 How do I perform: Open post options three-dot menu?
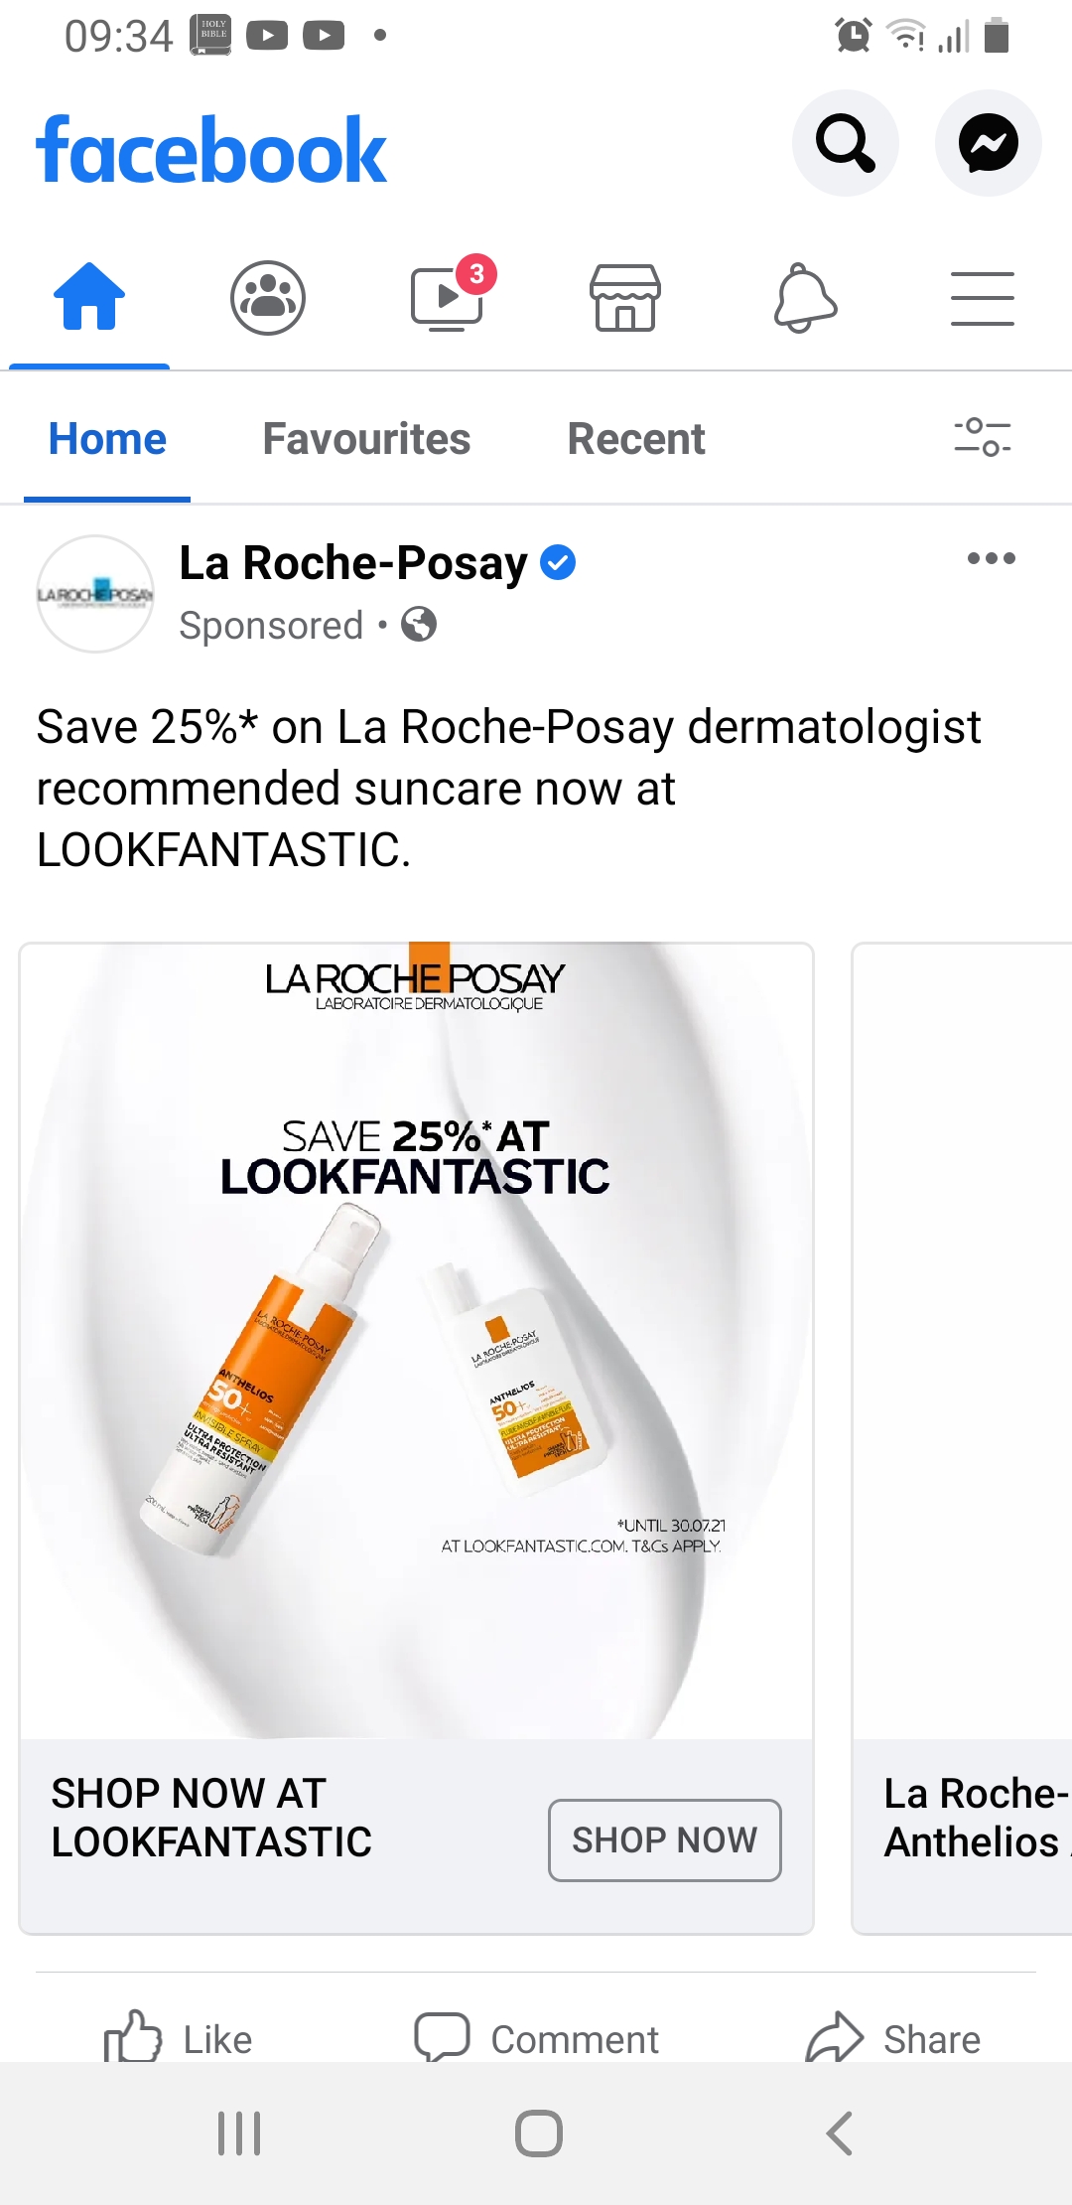[x=992, y=558]
